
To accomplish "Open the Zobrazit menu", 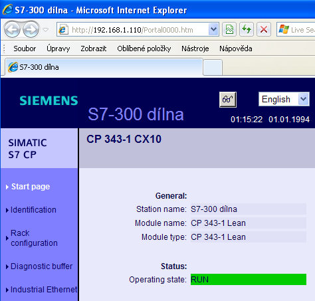I will coord(94,49).
